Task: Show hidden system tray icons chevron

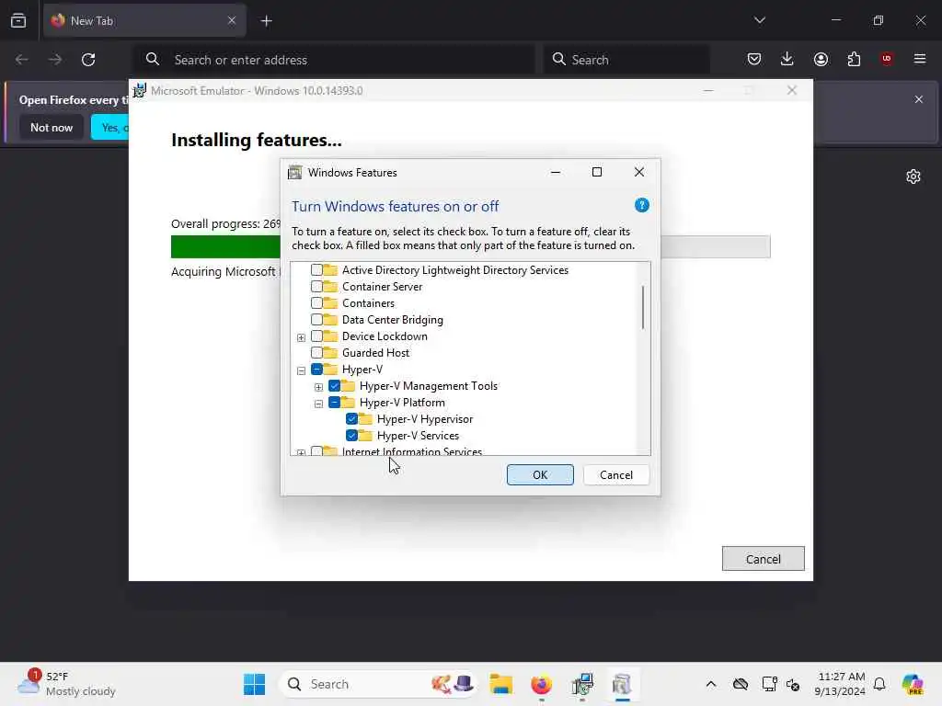Action: (711, 684)
